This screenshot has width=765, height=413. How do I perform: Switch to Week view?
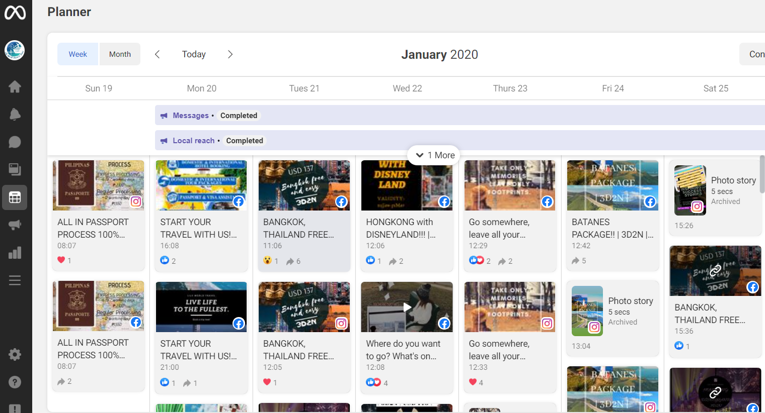(x=78, y=54)
